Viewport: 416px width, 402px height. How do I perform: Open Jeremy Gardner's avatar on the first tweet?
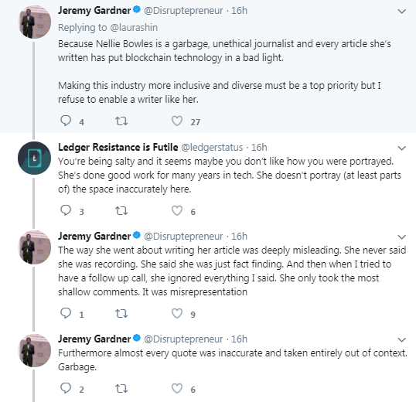(x=34, y=22)
